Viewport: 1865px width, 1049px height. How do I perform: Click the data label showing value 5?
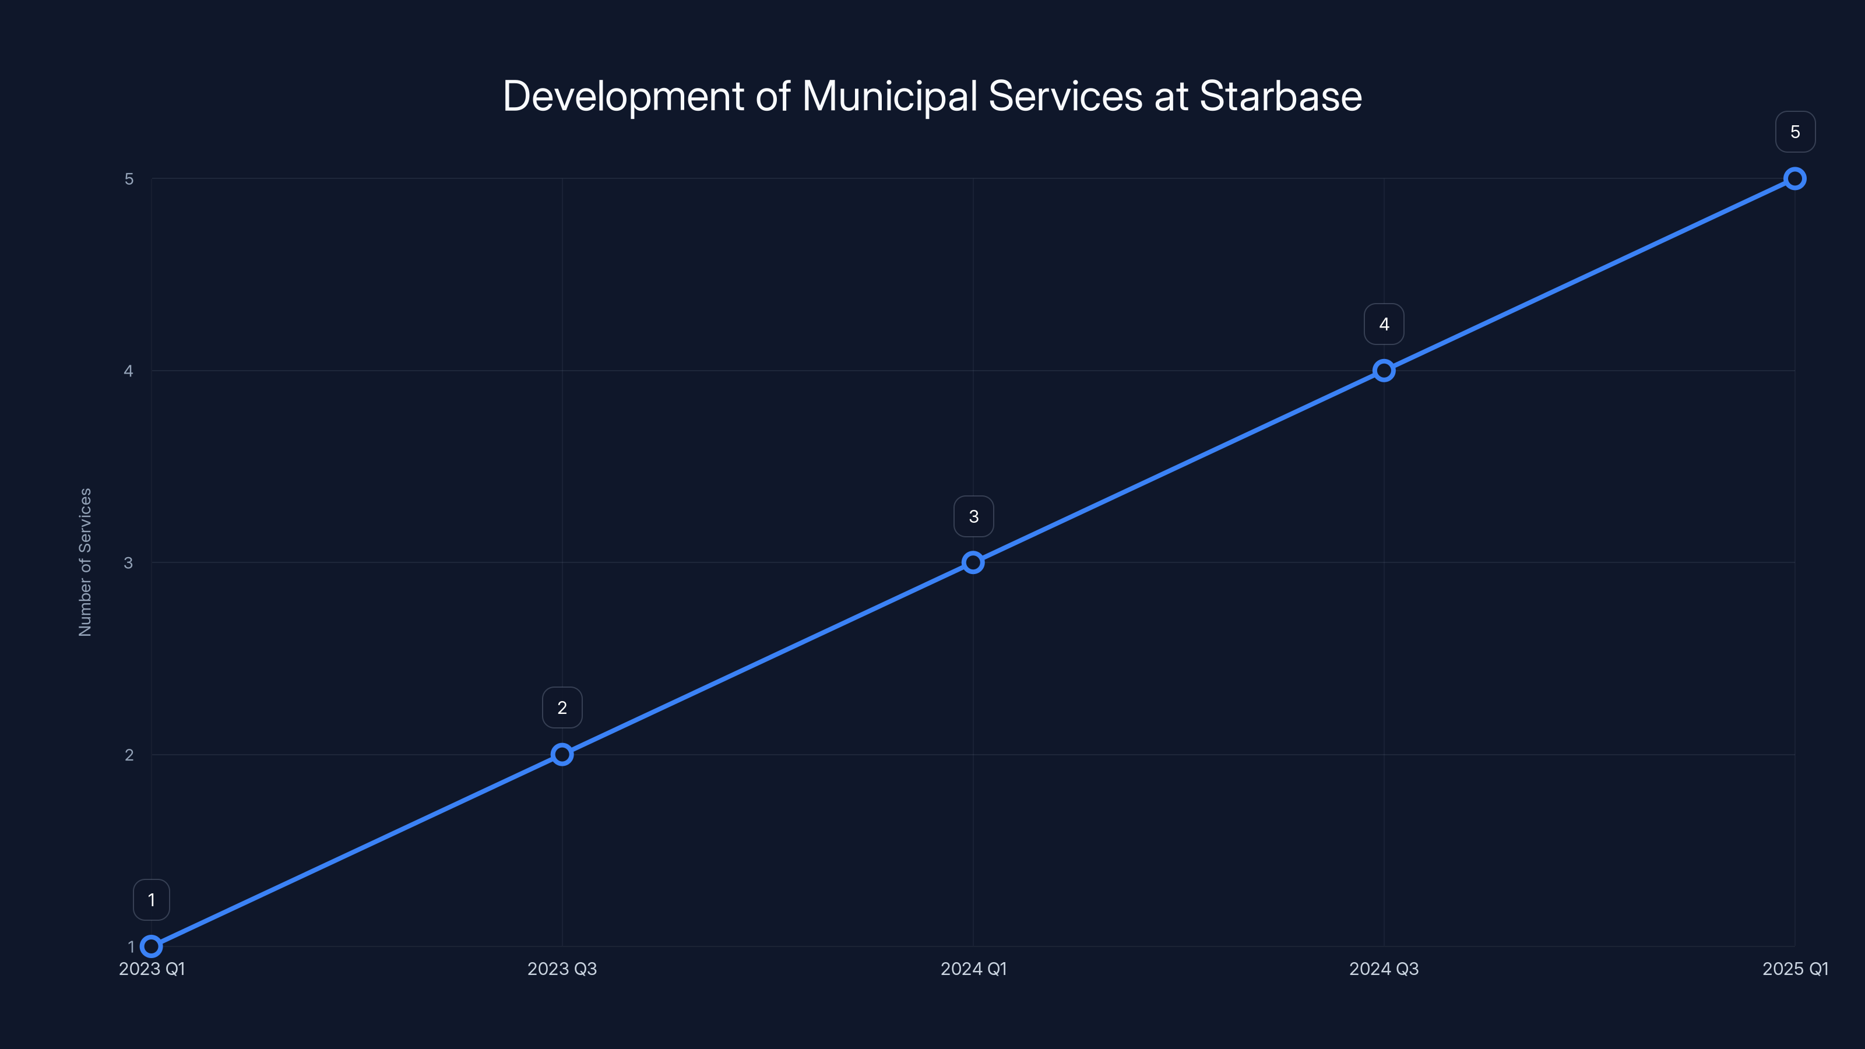pyautogui.click(x=1796, y=132)
